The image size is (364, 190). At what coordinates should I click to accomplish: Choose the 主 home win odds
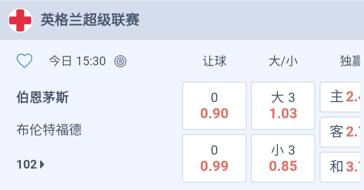click(x=342, y=97)
